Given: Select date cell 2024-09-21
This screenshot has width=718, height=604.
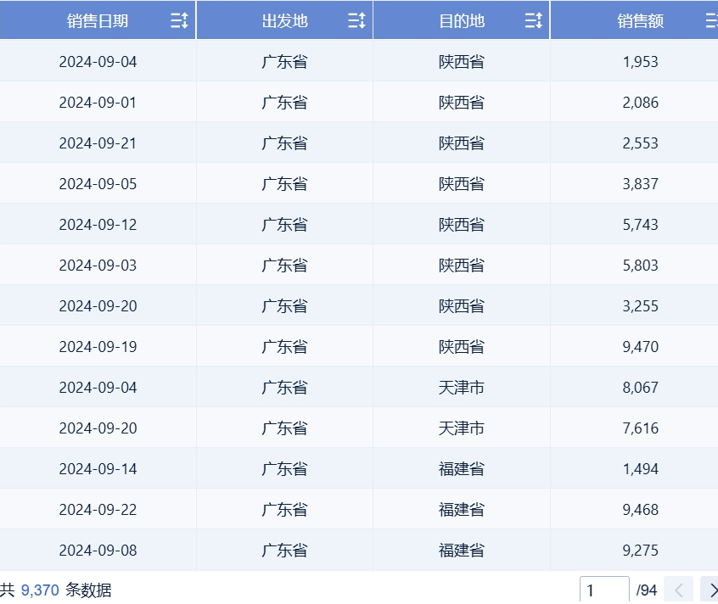Looking at the screenshot, I should pos(98,143).
